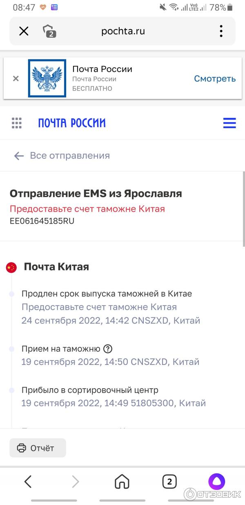This screenshot has height=505, width=245.
Task: Tap the pochta.ru address bar
Action: 123,31
